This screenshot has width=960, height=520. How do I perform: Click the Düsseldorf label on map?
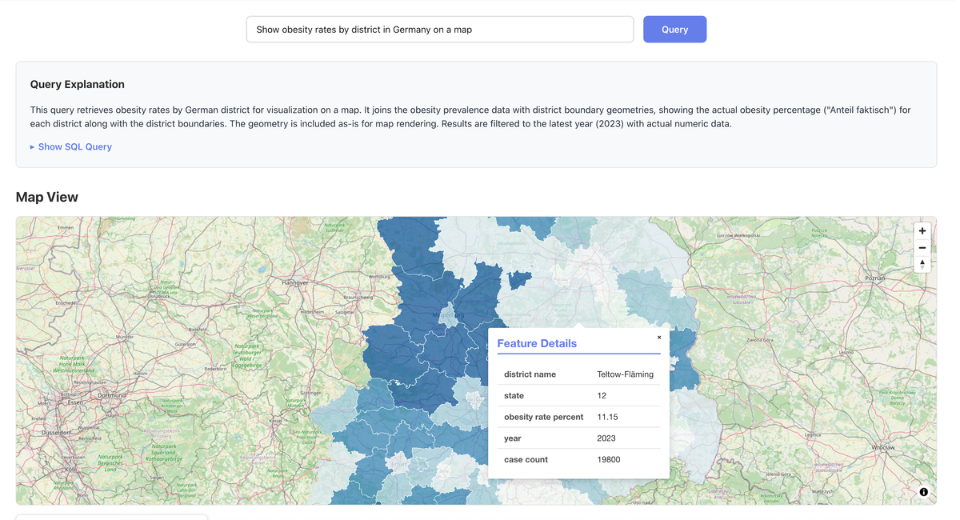tap(50, 433)
